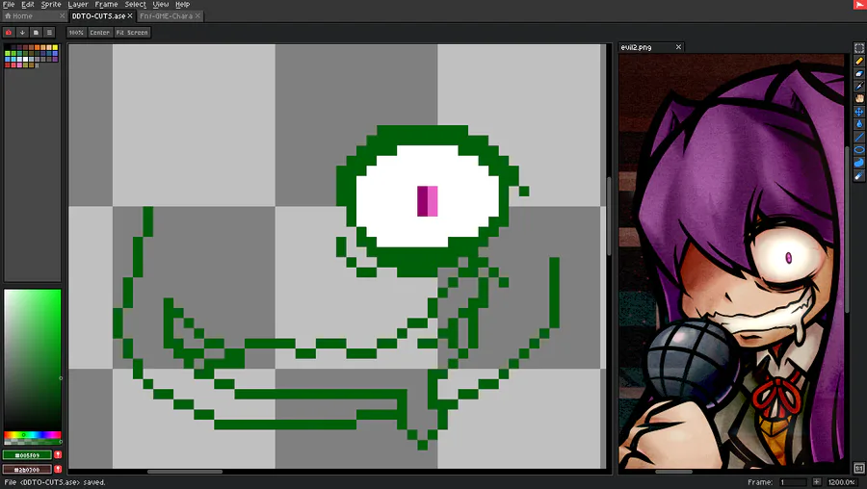Click the magenta pupil pixels on canvas

coord(428,201)
